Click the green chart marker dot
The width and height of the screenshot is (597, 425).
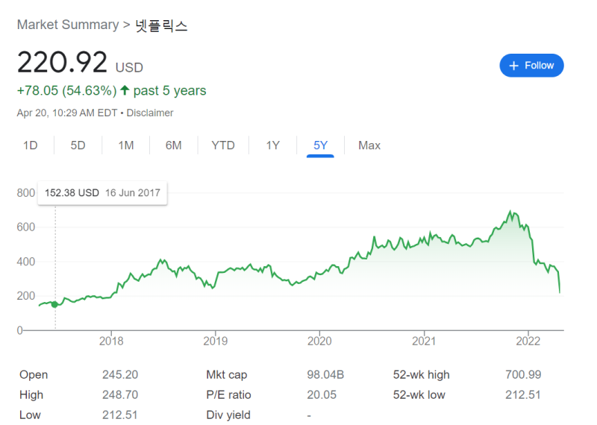[x=54, y=304]
